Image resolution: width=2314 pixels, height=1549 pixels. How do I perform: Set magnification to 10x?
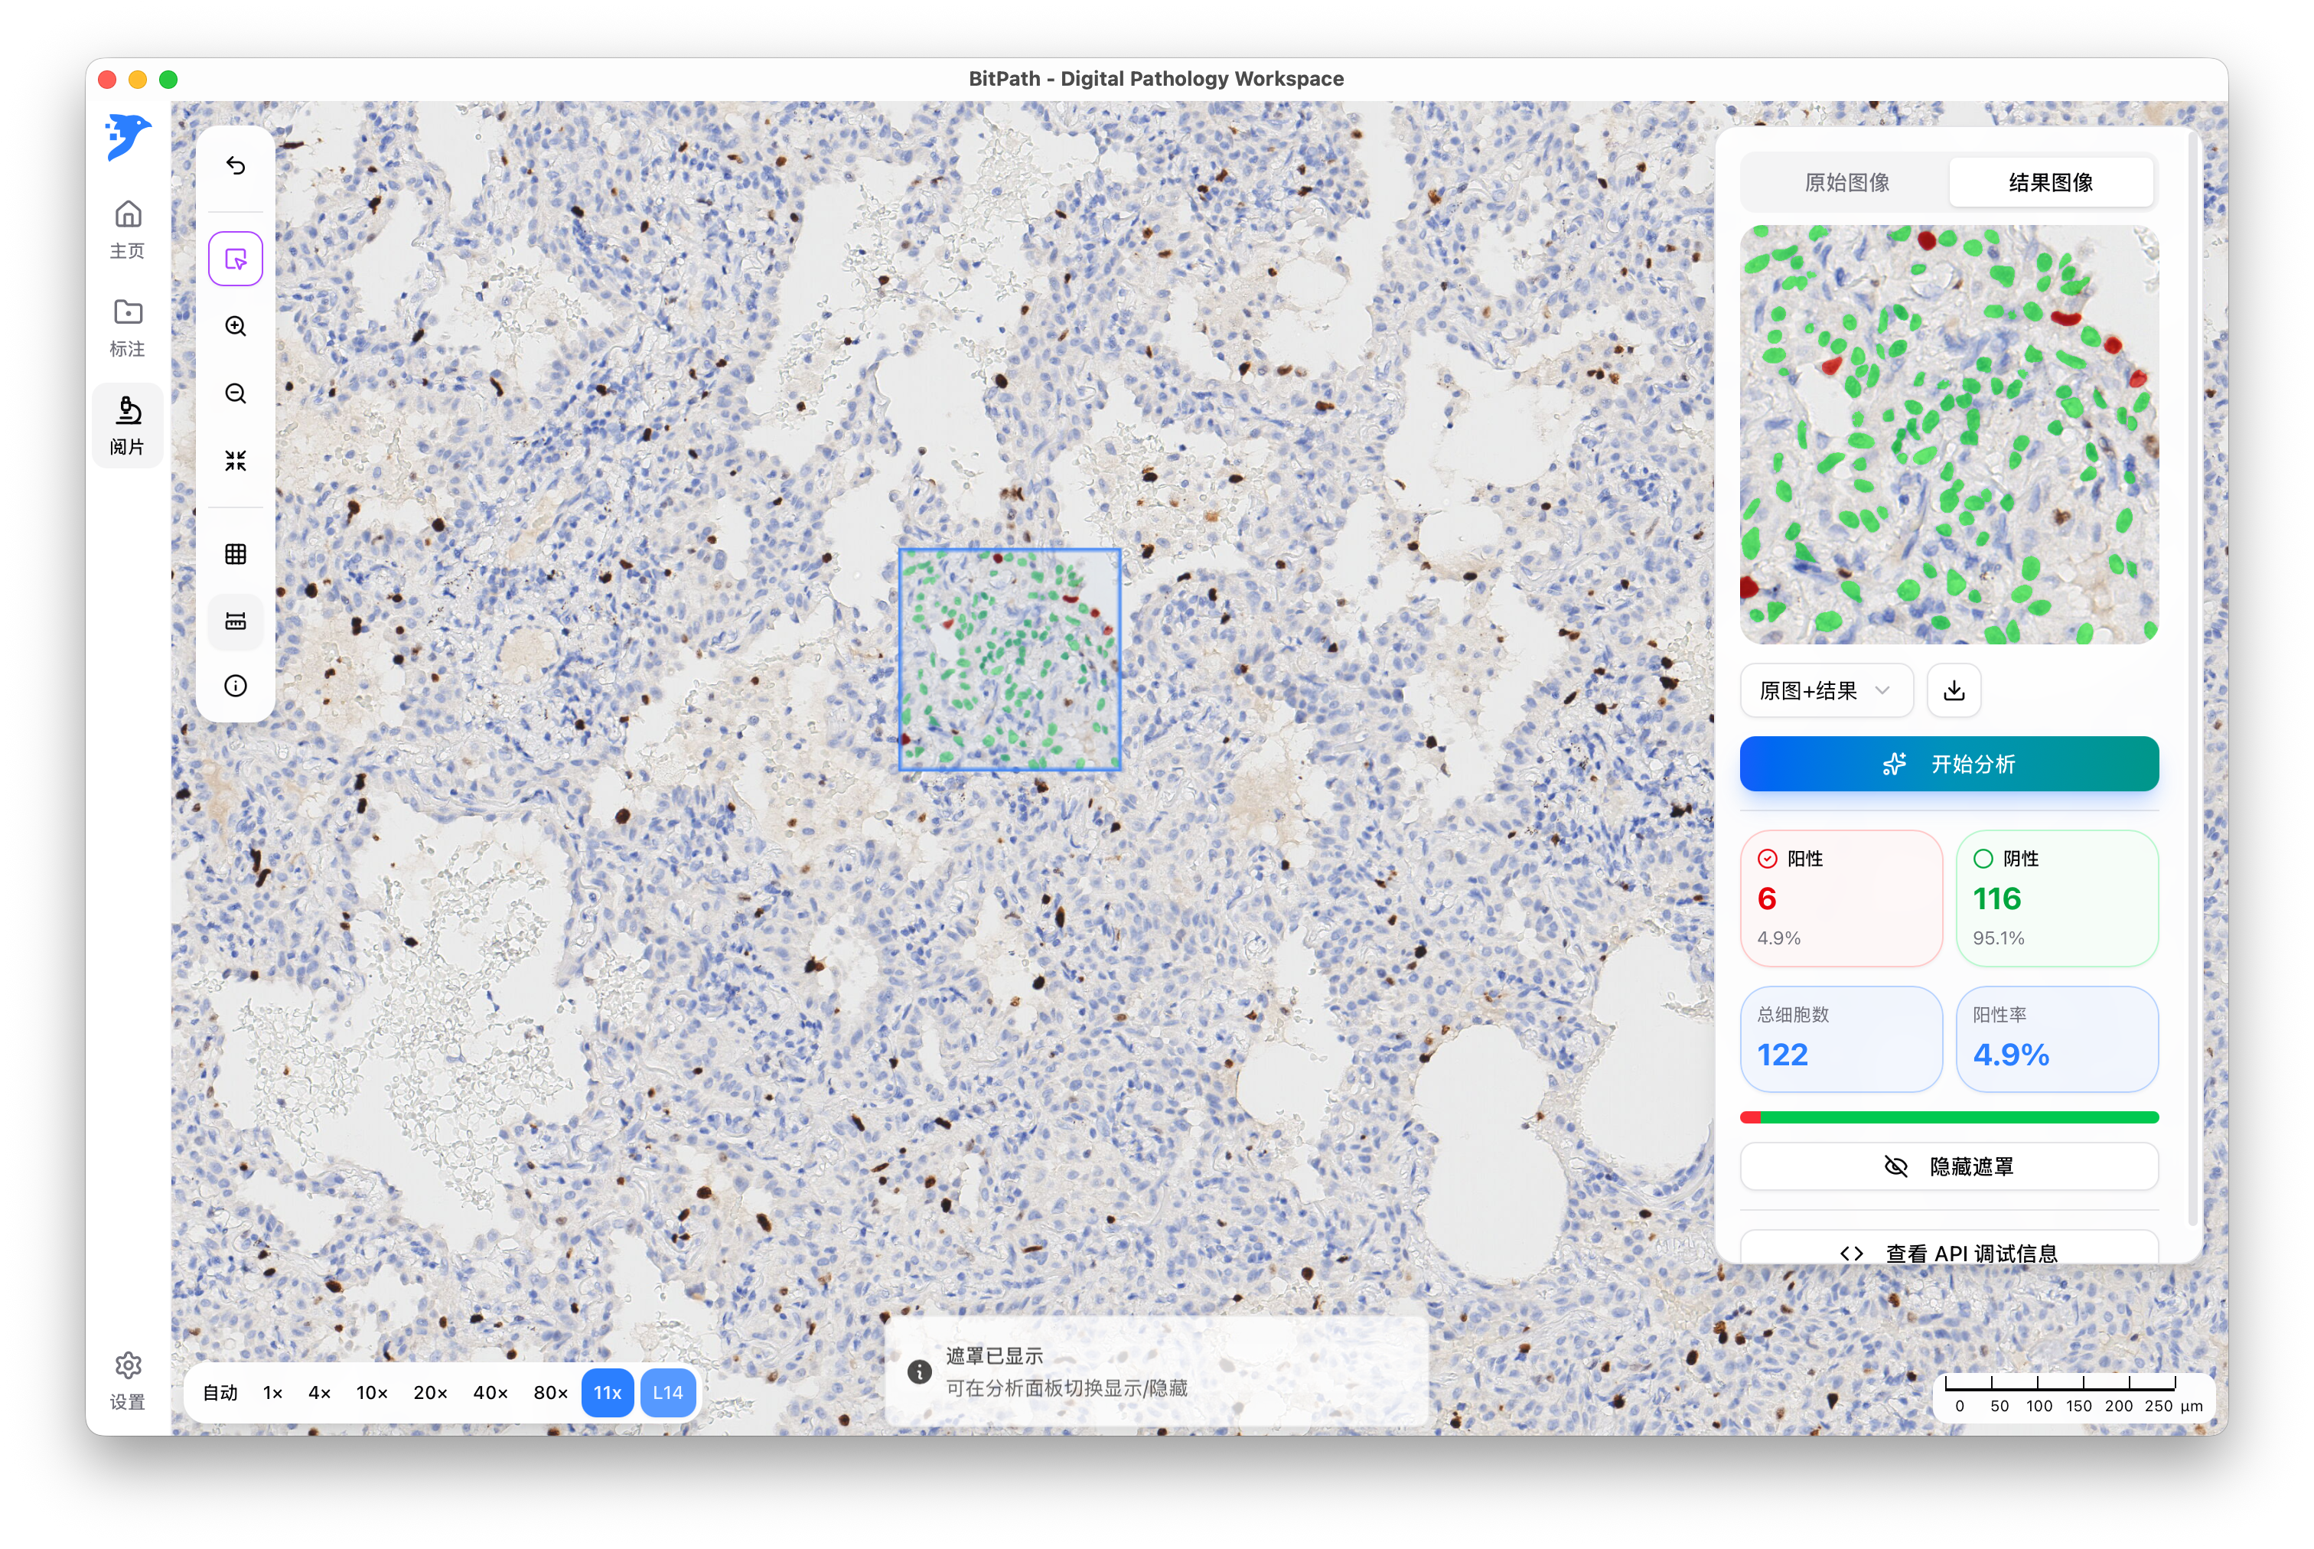click(x=371, y=1392)
